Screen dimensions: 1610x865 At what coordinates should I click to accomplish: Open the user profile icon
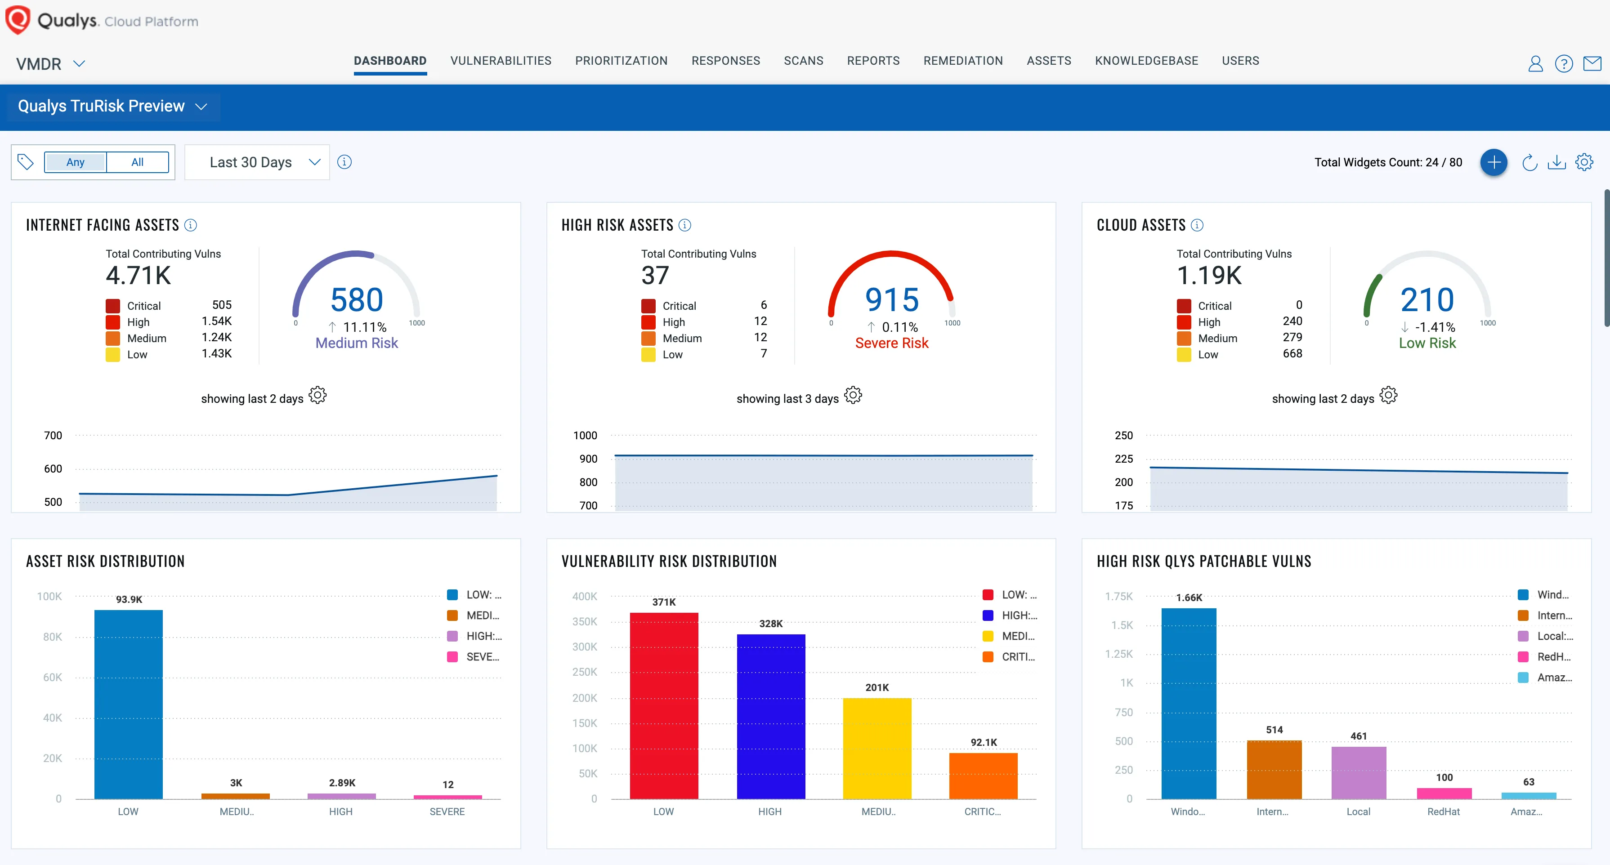[1536, 63]
